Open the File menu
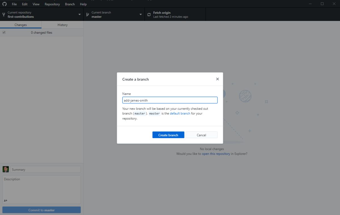The image size is (340, 215). [x=14, y=4]
